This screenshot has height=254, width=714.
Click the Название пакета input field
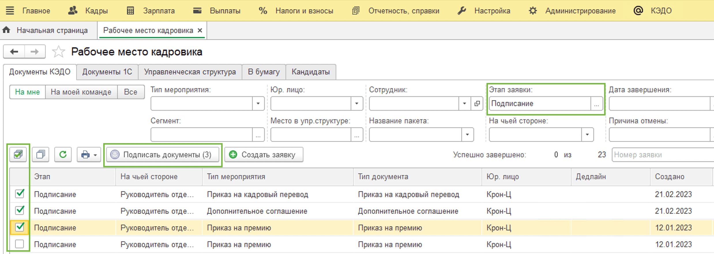pyautogui.click(x=415, y=134)
